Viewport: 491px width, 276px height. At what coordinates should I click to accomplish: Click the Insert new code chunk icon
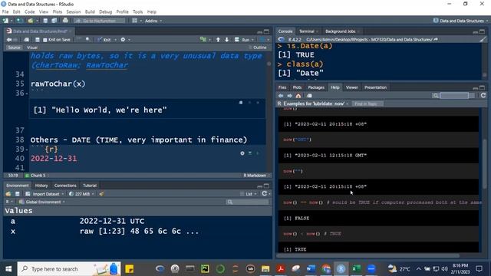point(203,40)
